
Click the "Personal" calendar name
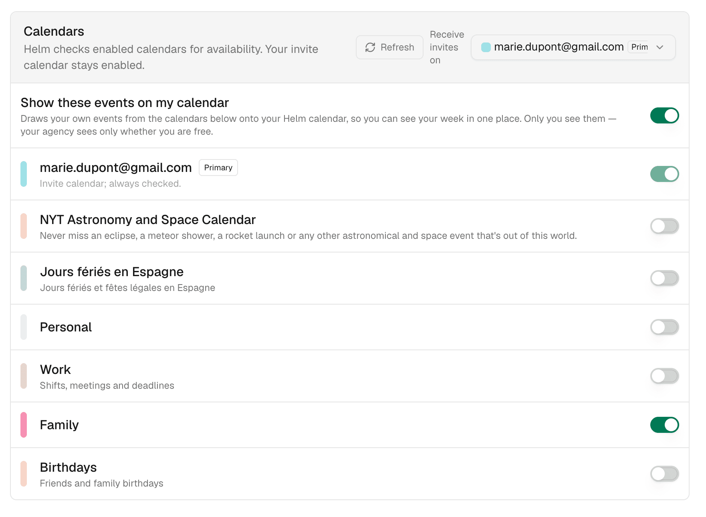pyautogui.click(x=66, y=327)
